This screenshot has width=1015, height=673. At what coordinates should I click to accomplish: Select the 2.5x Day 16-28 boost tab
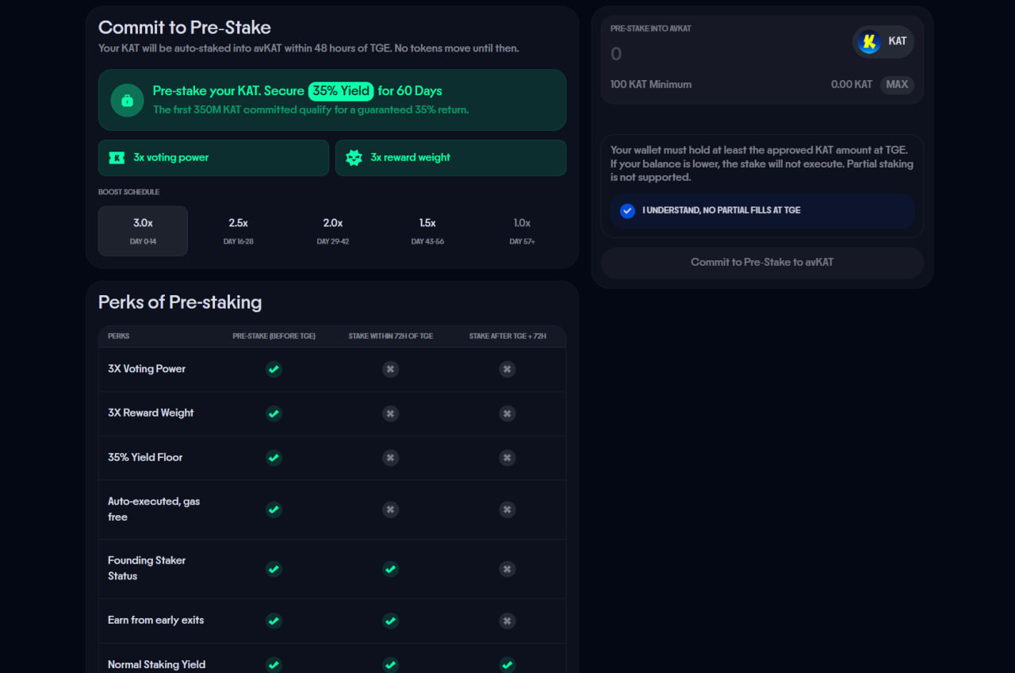tap(238, 231)
